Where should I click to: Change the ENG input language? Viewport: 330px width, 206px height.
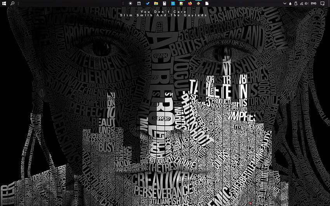point(314,3)
